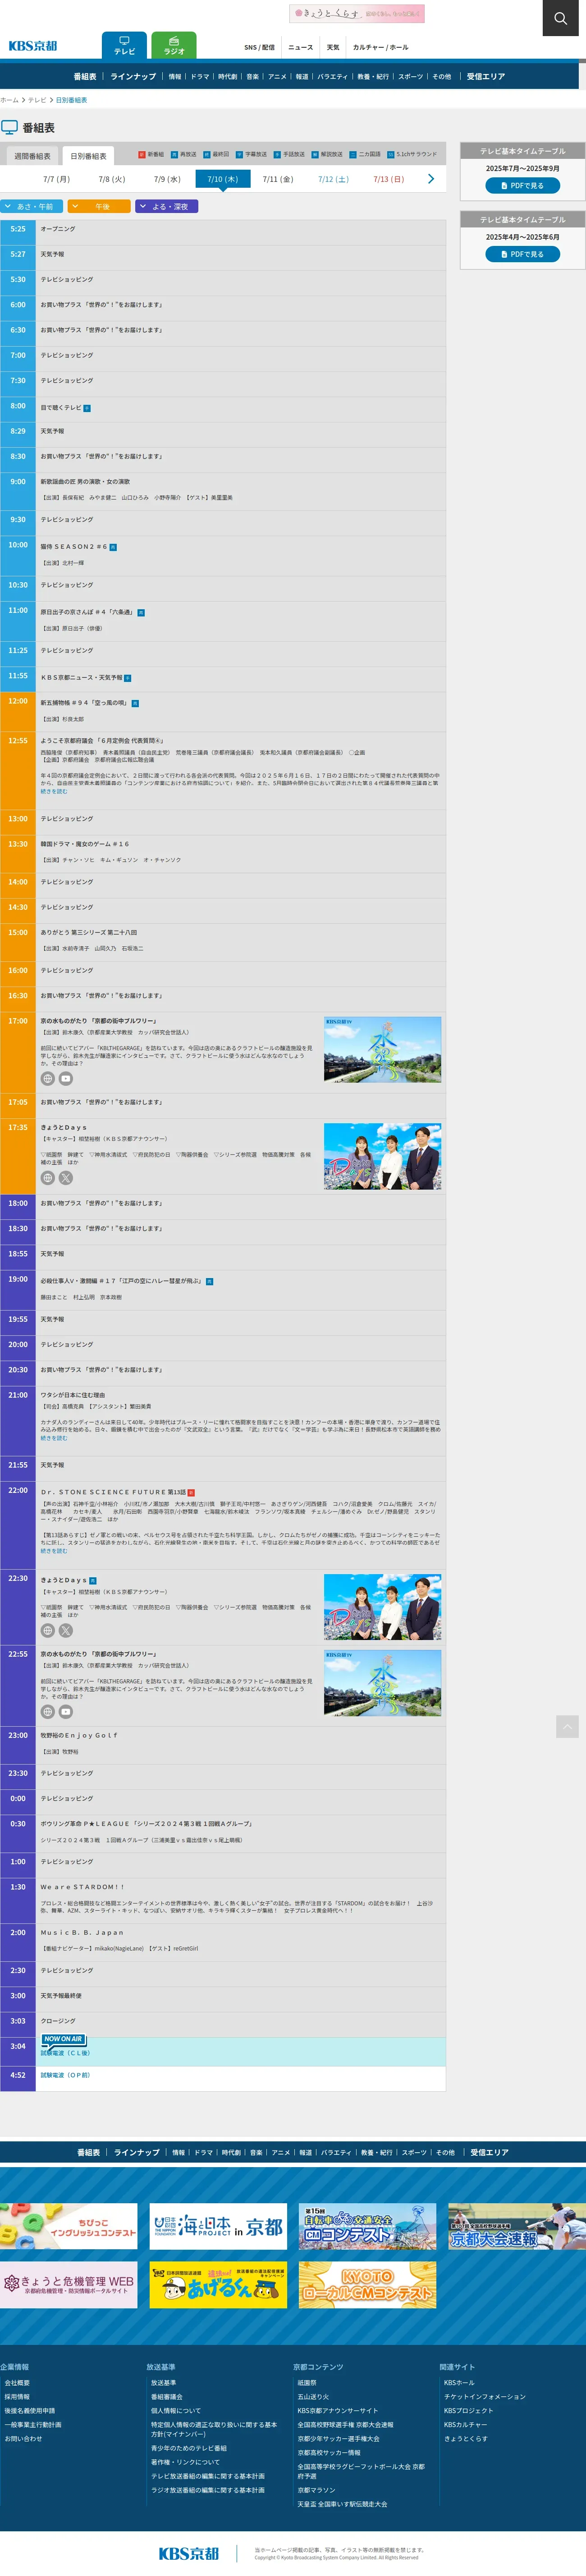Viewport: 586px width, 2576px height.
Task: Open X icon for 22:30 きょうとDays
Action: point(66,1631)
